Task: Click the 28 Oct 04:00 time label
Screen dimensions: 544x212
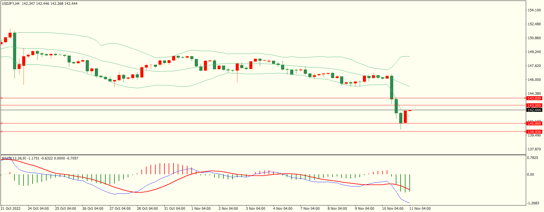Action: (x=147, y=208)
